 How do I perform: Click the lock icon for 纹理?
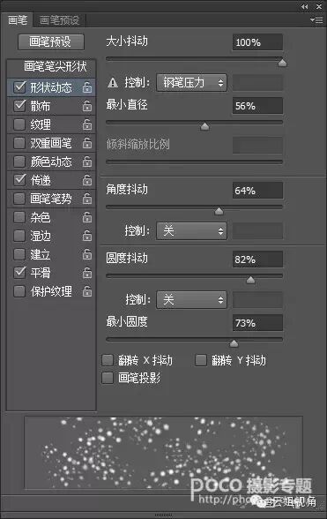87,124
